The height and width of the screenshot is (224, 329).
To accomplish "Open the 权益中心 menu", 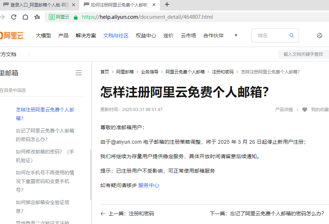I will pos(146,35).
